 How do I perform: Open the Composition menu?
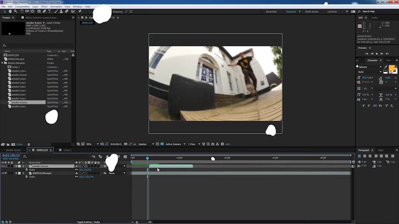22,7
